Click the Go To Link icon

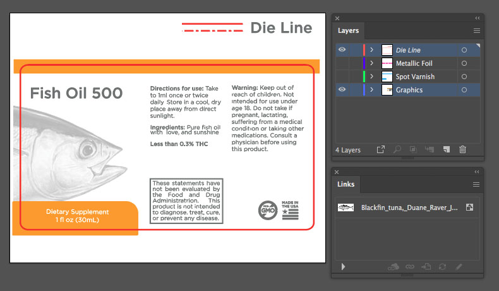(426, 266)
